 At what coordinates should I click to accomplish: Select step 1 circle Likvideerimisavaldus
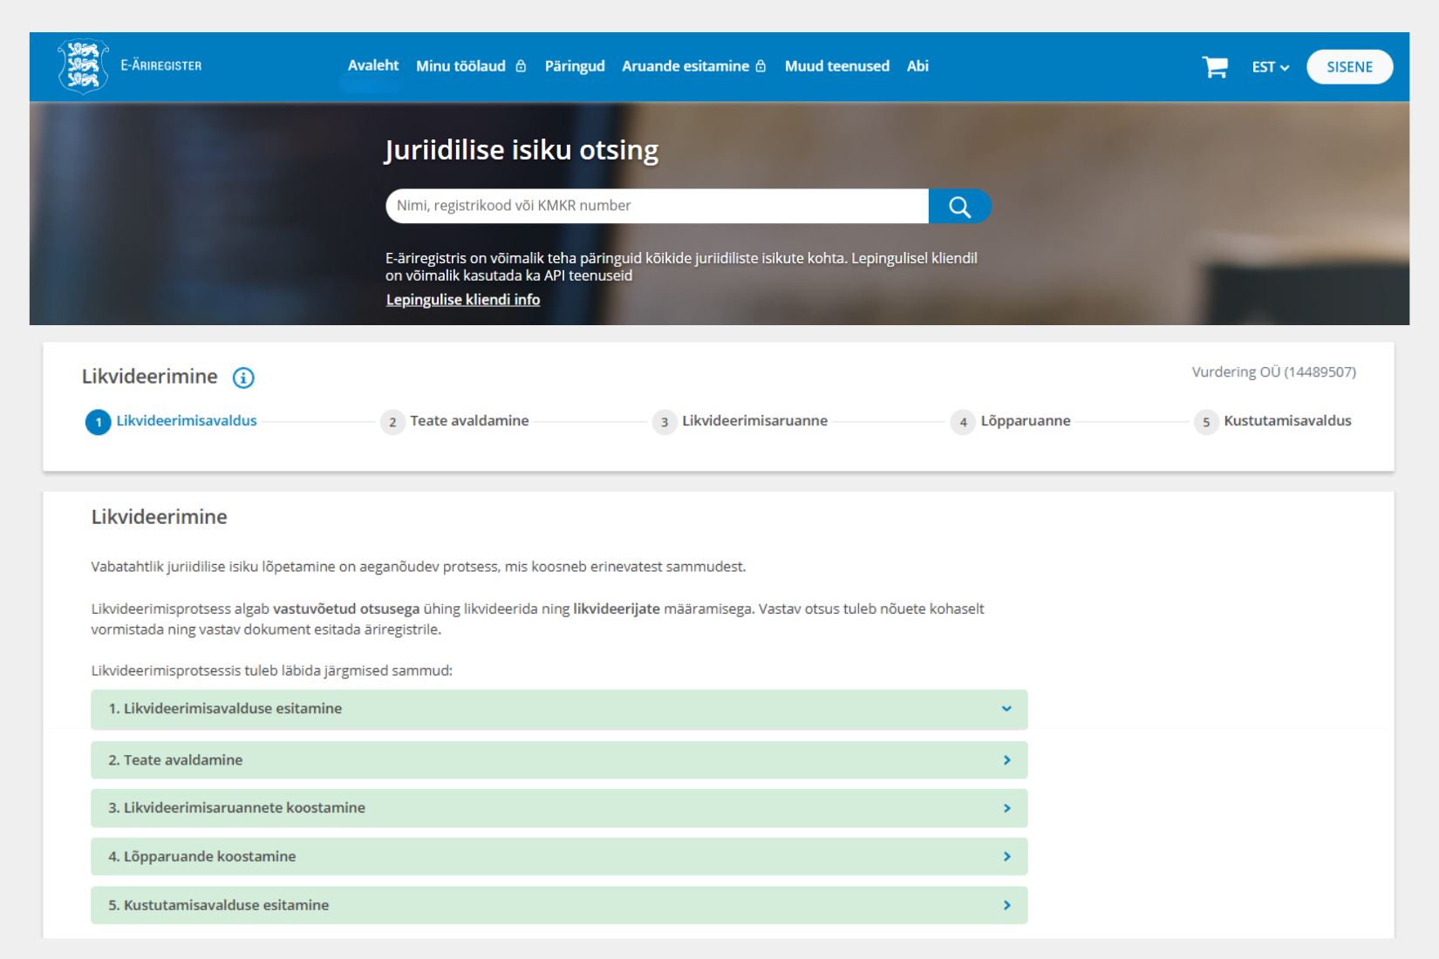99,422
